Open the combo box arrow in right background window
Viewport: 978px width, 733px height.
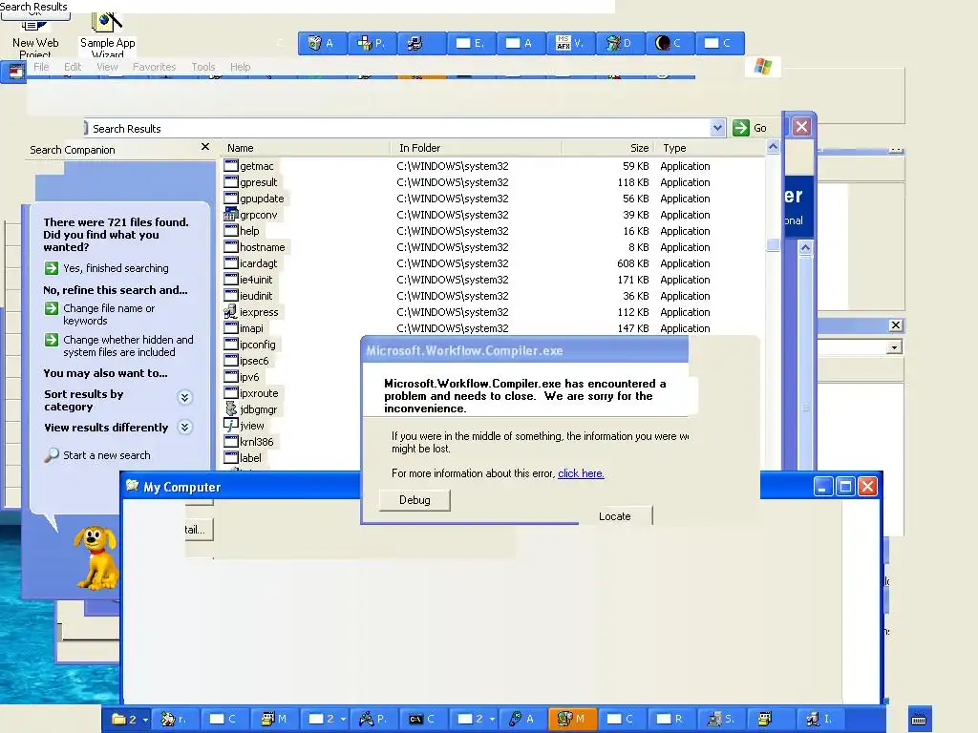coord(894,347)
